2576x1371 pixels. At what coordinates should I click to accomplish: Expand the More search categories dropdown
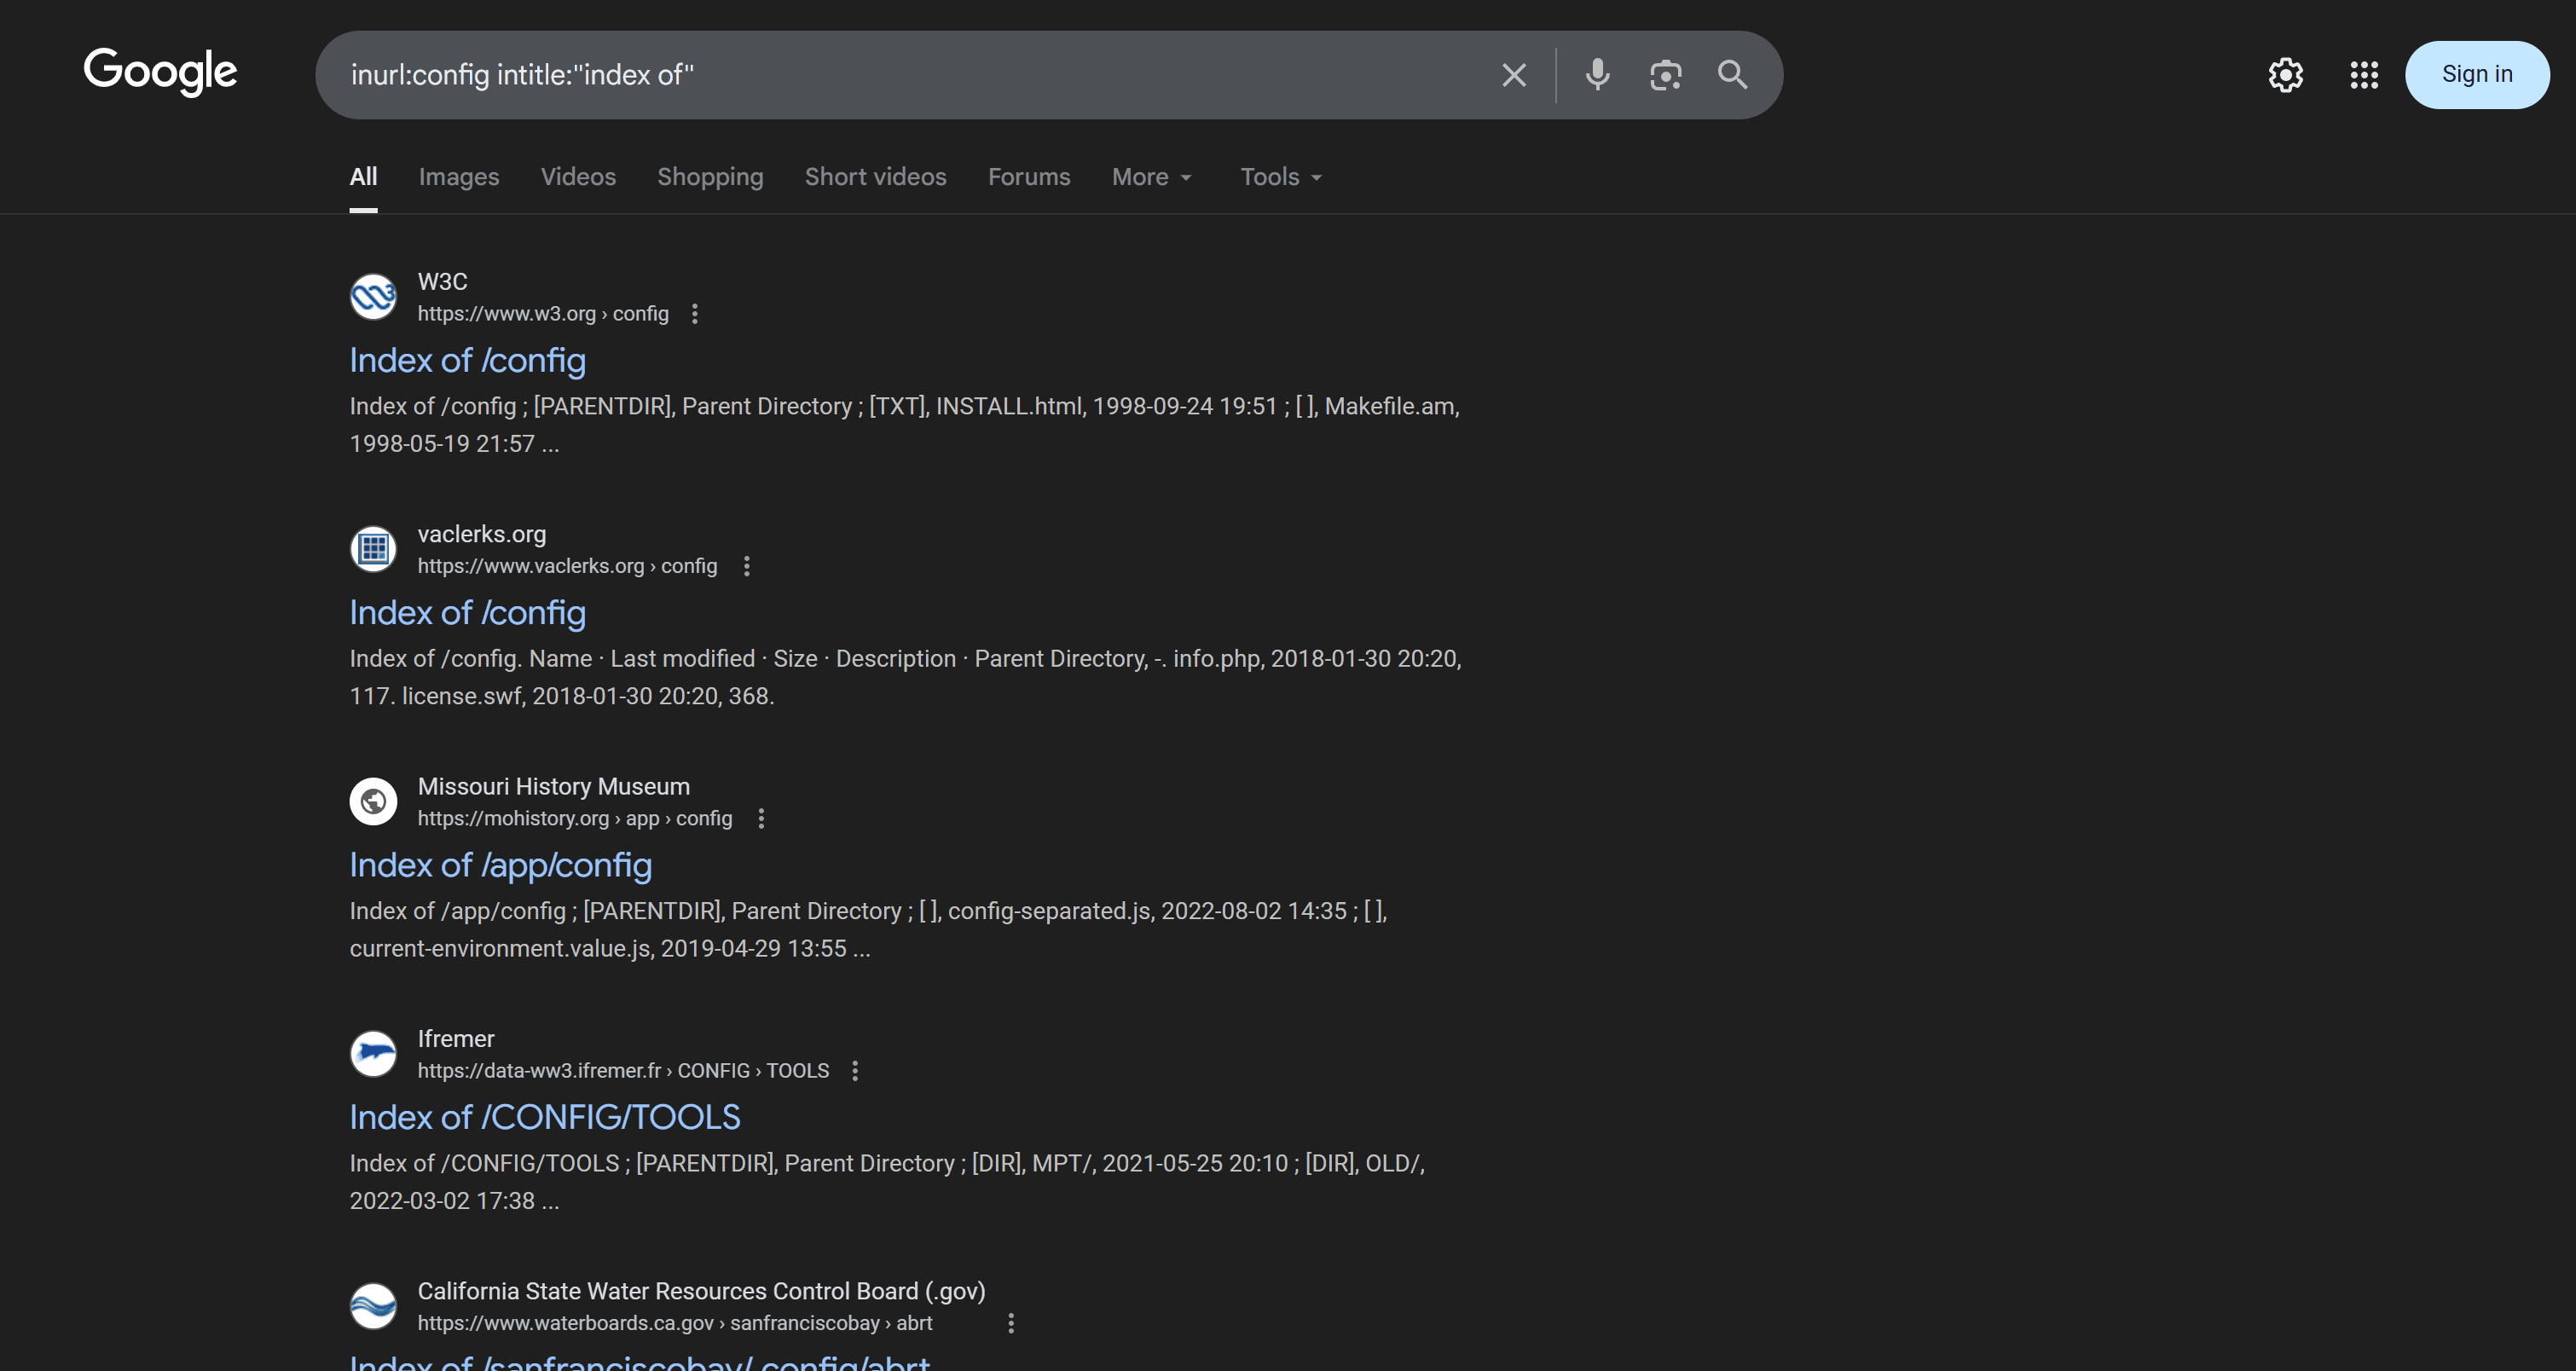1151,176
